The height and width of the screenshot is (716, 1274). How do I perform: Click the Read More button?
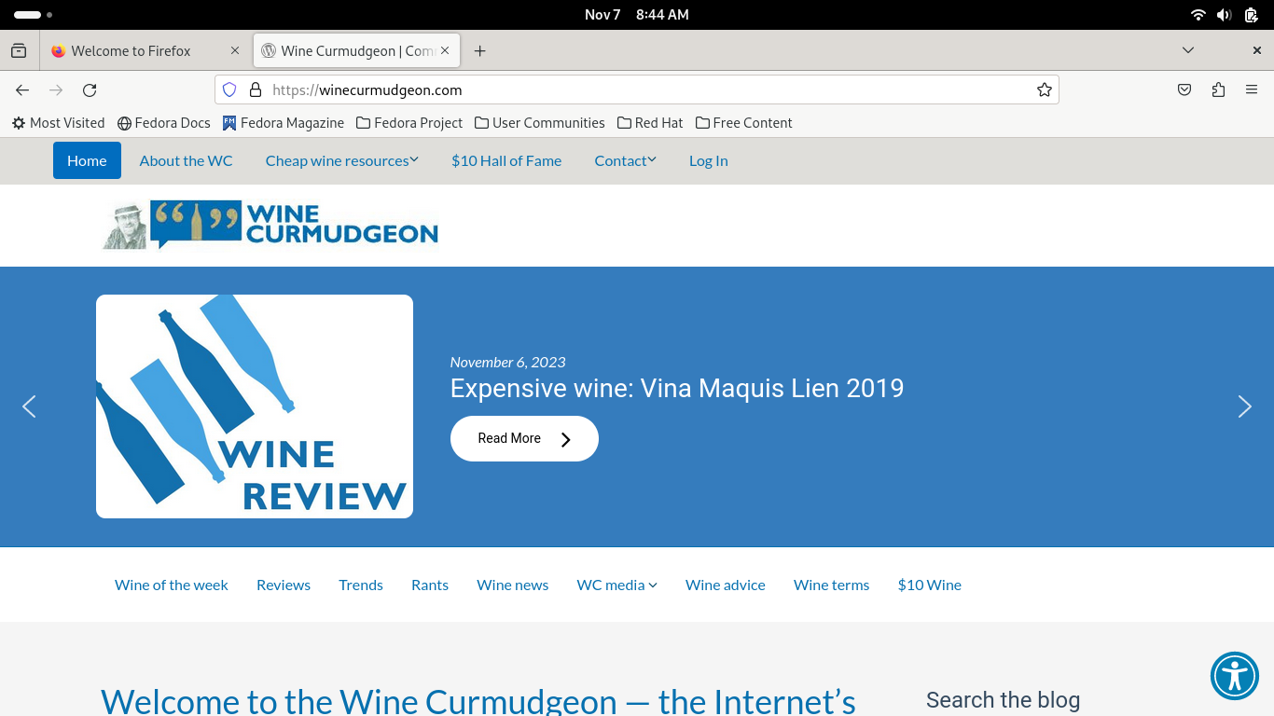pyautogui.click(x=524, y=438)
